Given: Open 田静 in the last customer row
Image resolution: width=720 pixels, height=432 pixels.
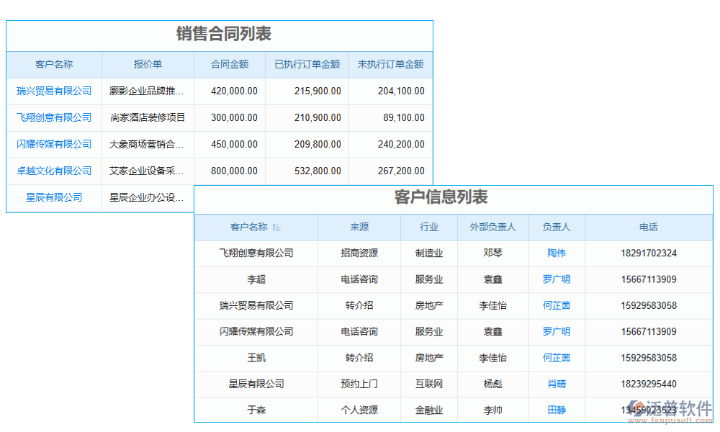Looking at the screenshot, I should click(557, 410).
